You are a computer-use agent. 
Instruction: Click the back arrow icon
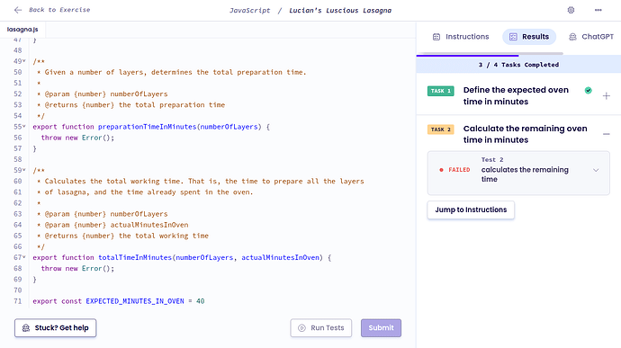click(x=18, y=10)
